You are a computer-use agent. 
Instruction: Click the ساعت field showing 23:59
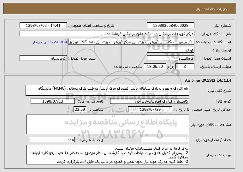(x=80, y=110)
